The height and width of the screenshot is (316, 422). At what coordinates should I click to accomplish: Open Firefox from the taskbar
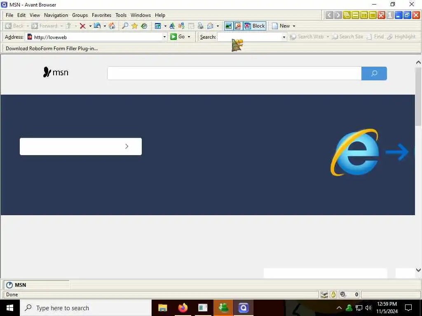[x=183, y=308]
